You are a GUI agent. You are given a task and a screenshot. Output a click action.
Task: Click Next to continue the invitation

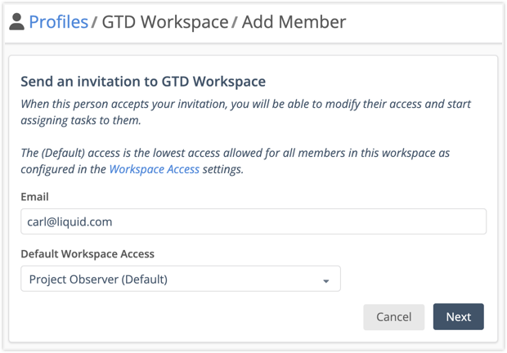(458, 316)
